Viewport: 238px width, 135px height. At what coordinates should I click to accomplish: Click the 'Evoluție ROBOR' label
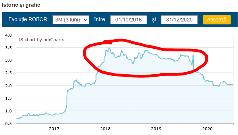(x=28, y=20)
